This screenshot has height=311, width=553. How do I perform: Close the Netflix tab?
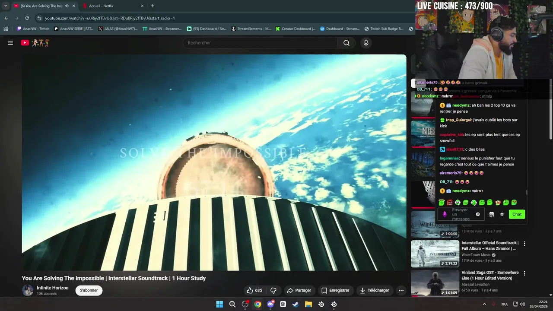tap(142, 6)
